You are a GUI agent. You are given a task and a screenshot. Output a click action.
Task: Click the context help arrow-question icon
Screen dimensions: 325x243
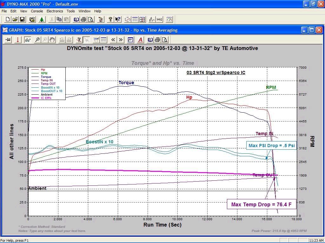pos(118,20)
